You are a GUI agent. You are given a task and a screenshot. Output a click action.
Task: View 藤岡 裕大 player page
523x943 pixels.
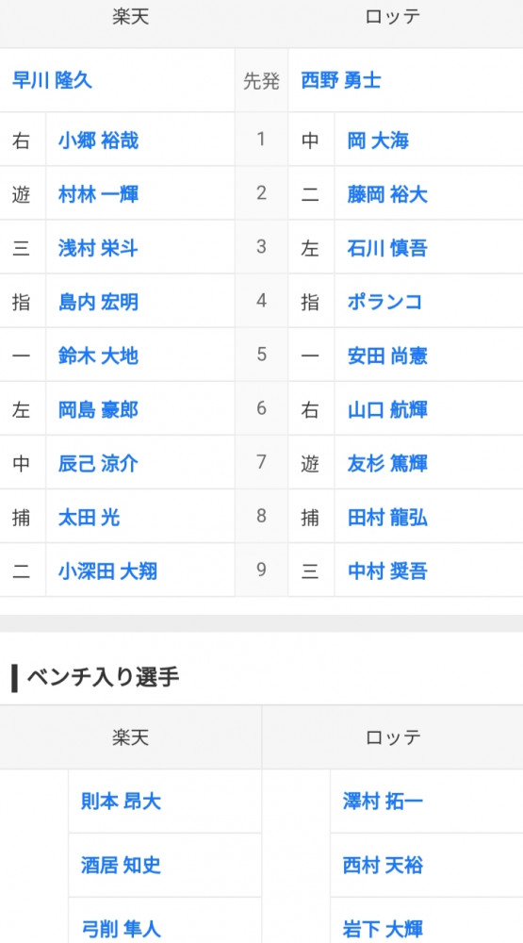[387, 194]
